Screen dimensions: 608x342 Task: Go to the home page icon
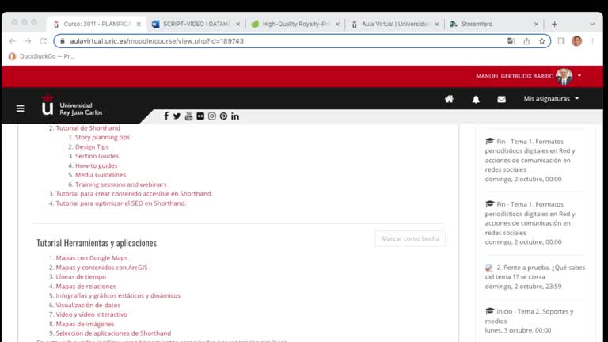point(449,99)
